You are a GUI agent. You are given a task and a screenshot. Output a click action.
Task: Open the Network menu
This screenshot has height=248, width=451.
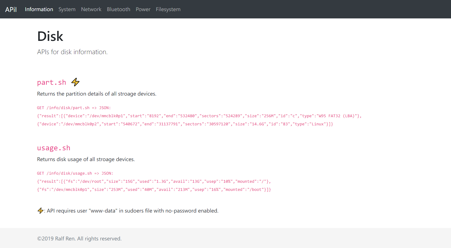pyautogui.click(x=91, y=9)
